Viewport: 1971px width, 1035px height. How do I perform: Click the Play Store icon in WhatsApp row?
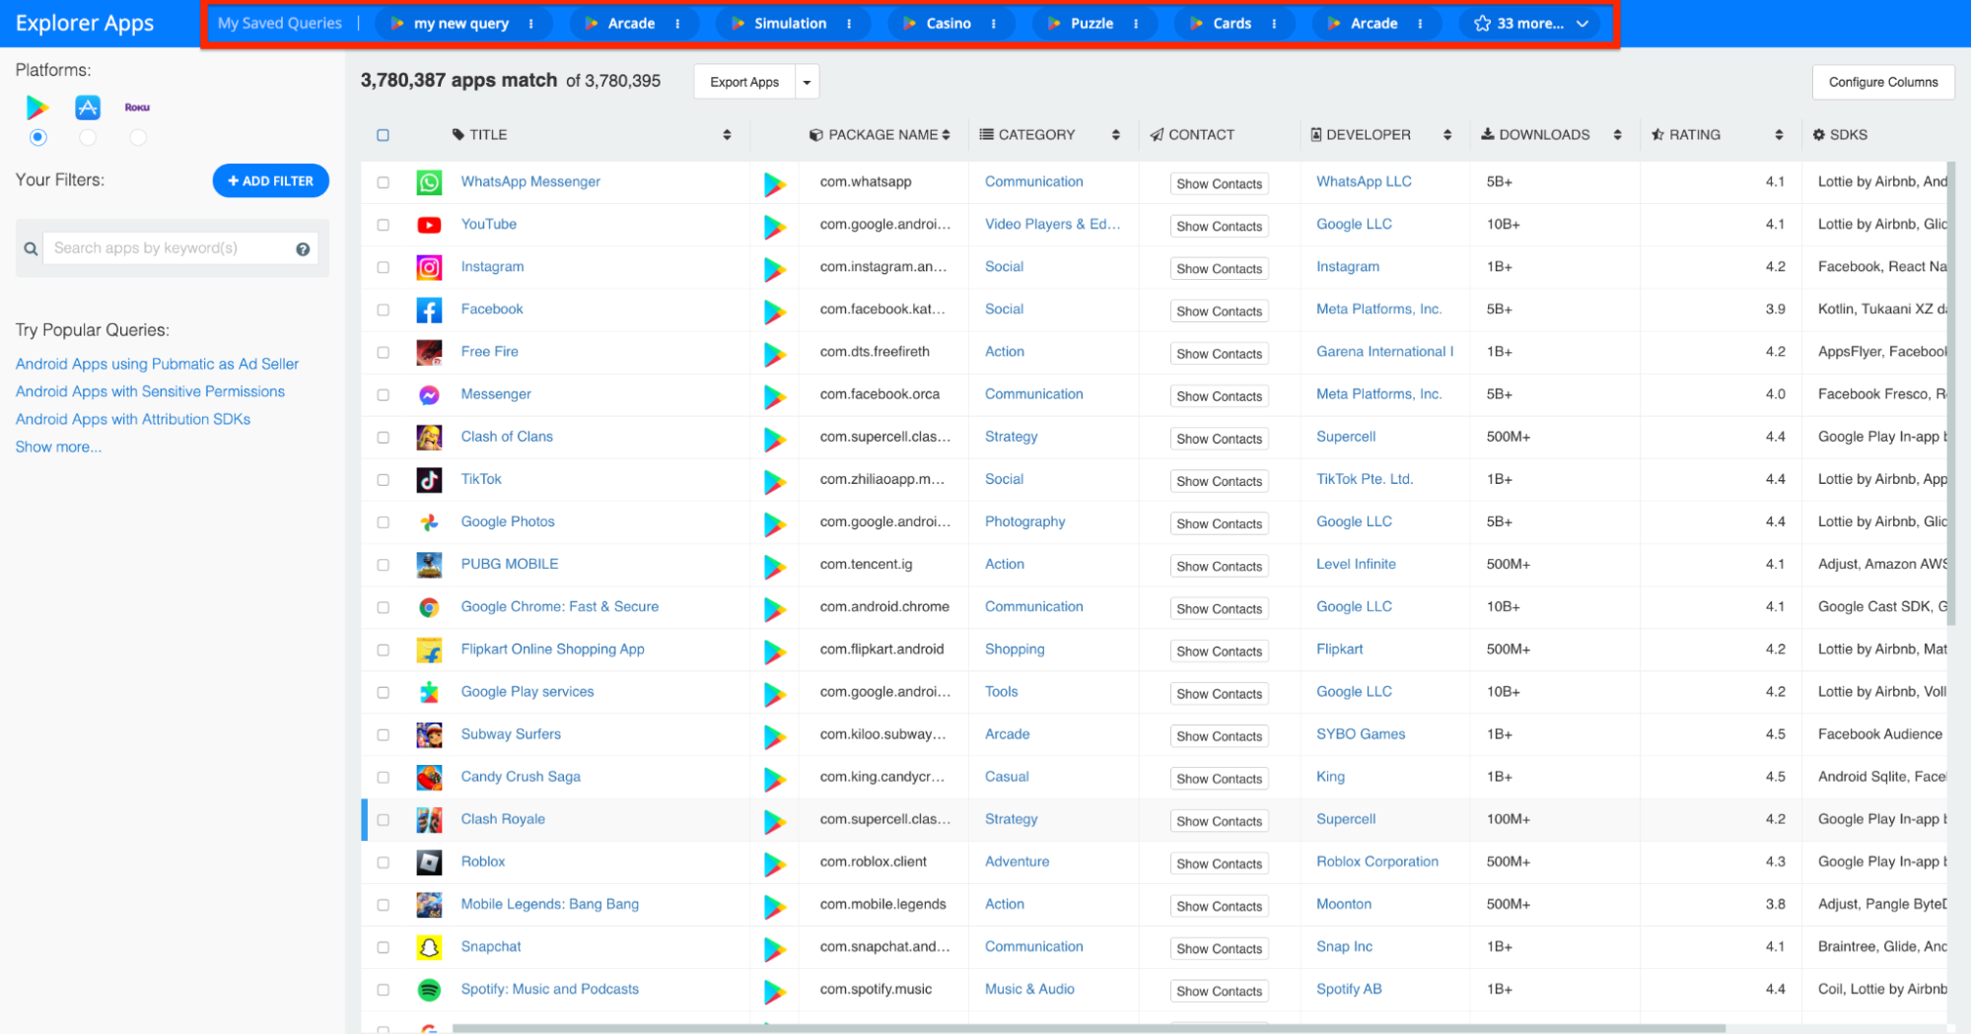click(x=775, y=183)
